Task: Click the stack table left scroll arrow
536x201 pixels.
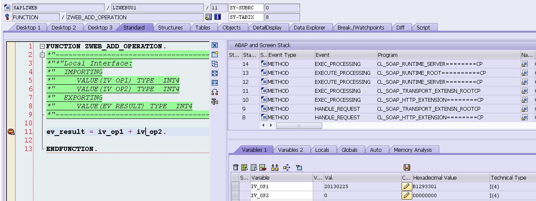Action: 263,126
